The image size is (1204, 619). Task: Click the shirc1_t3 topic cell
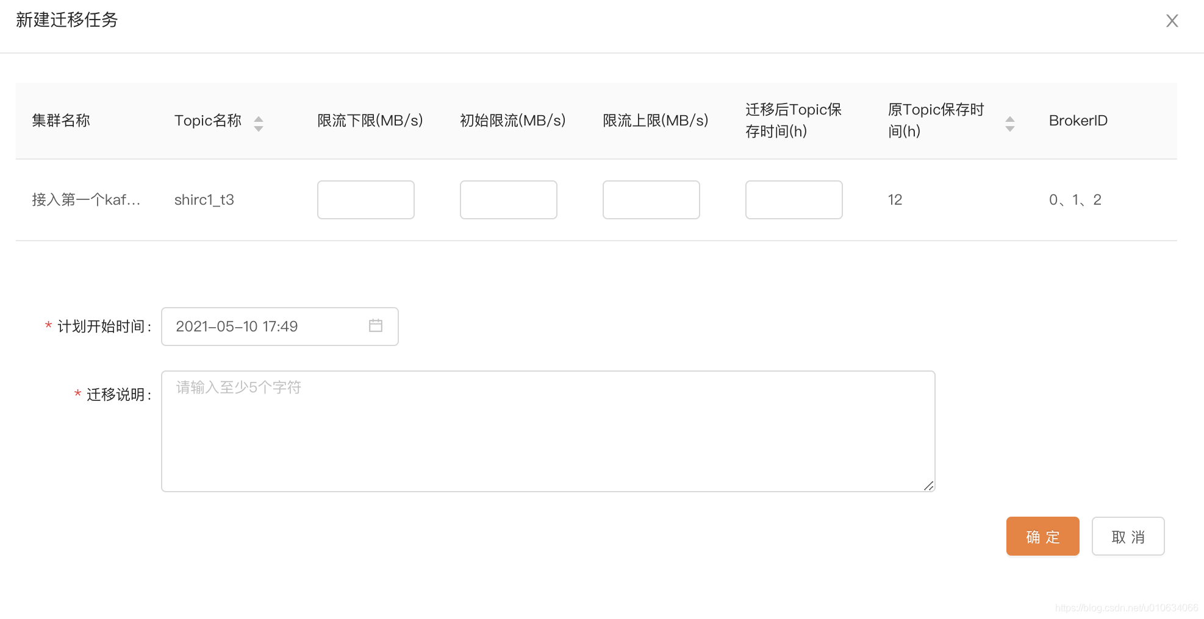click(x=204, y=200)
